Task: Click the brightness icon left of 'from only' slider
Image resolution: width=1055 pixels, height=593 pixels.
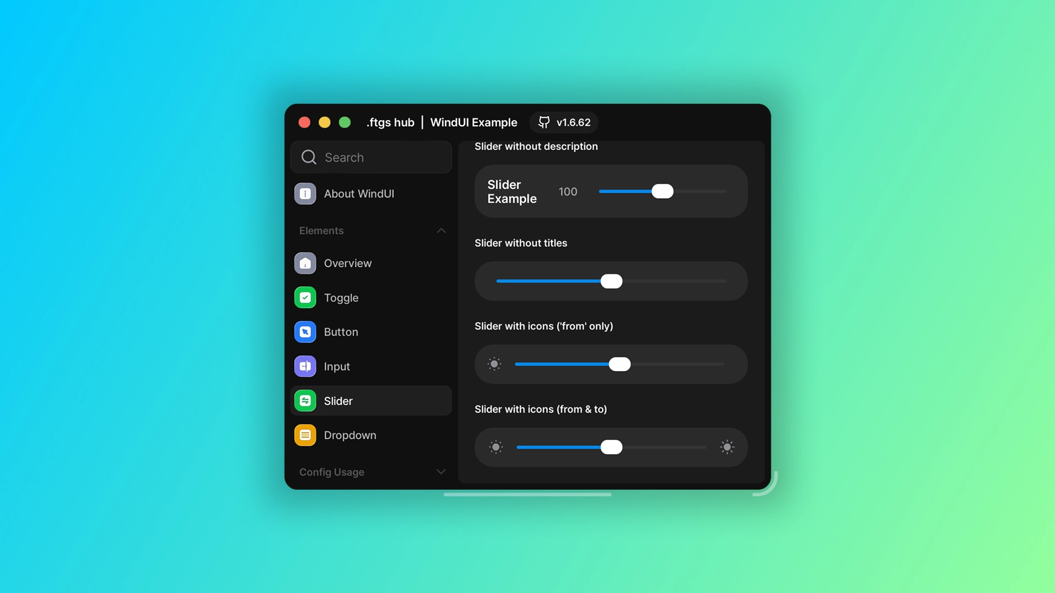Action: (495, 364)
